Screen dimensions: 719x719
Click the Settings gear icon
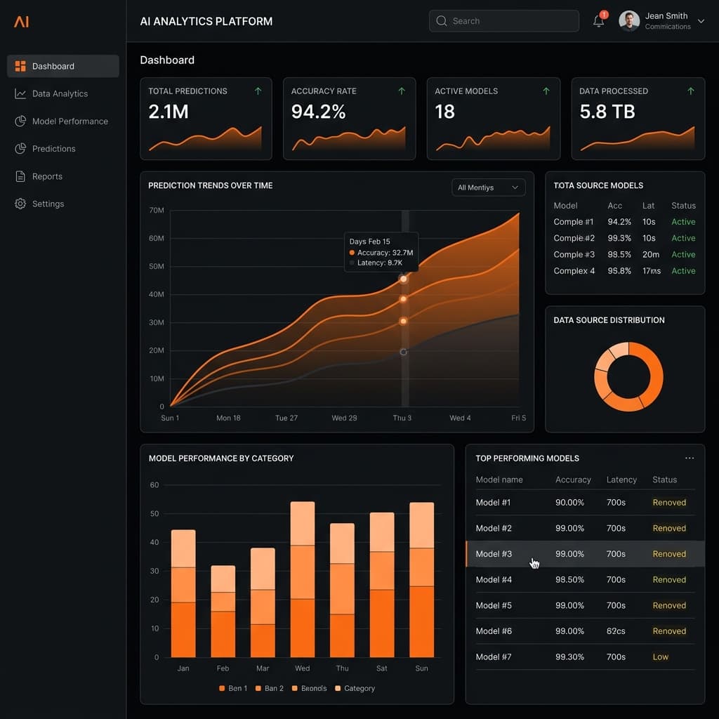click(20, 204)
